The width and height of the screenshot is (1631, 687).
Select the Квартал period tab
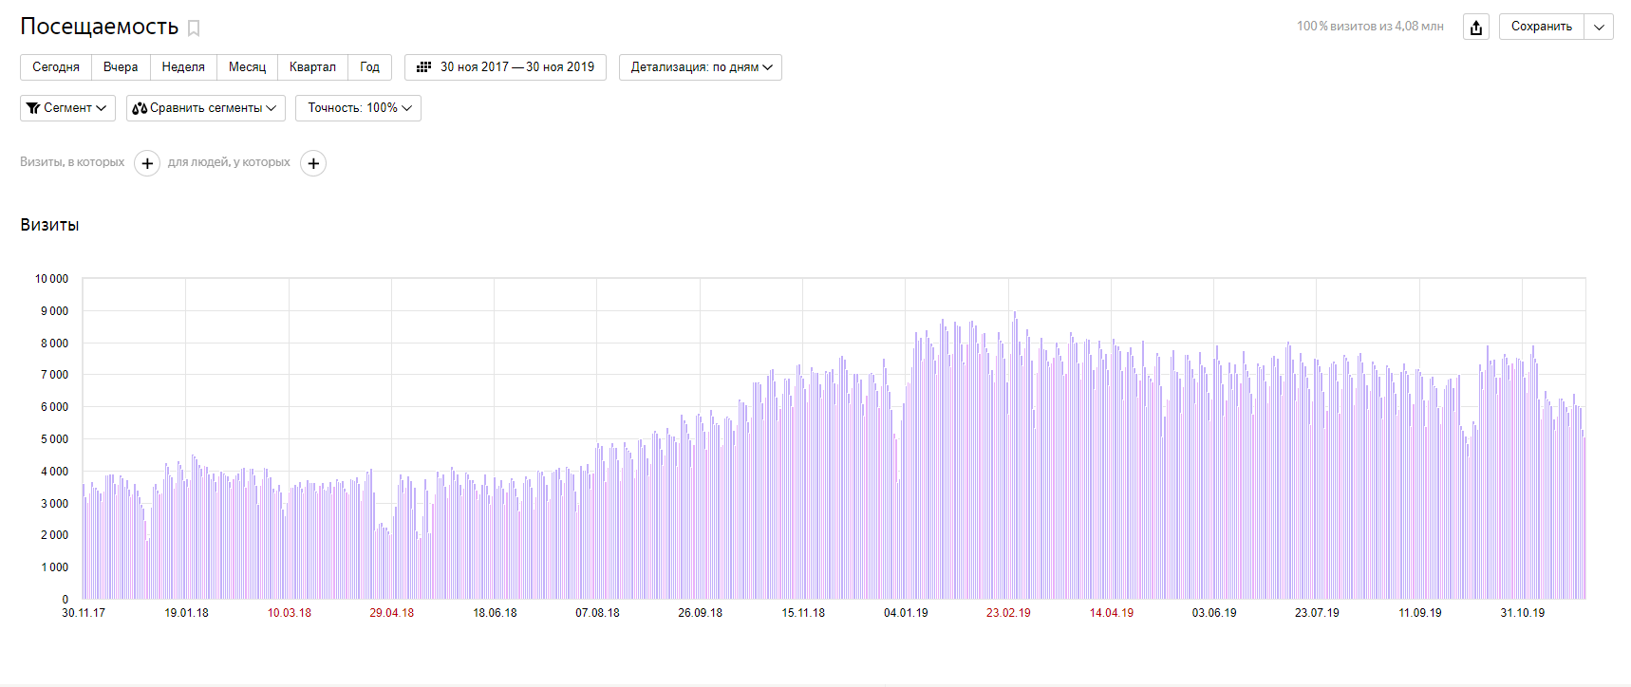tap(312, 67)
